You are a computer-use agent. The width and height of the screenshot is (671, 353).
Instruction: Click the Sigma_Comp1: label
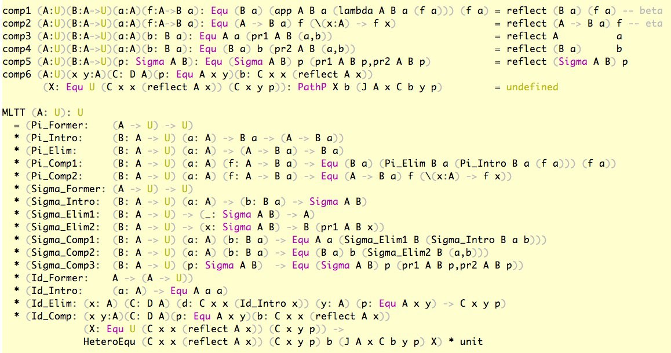point(65,240)
